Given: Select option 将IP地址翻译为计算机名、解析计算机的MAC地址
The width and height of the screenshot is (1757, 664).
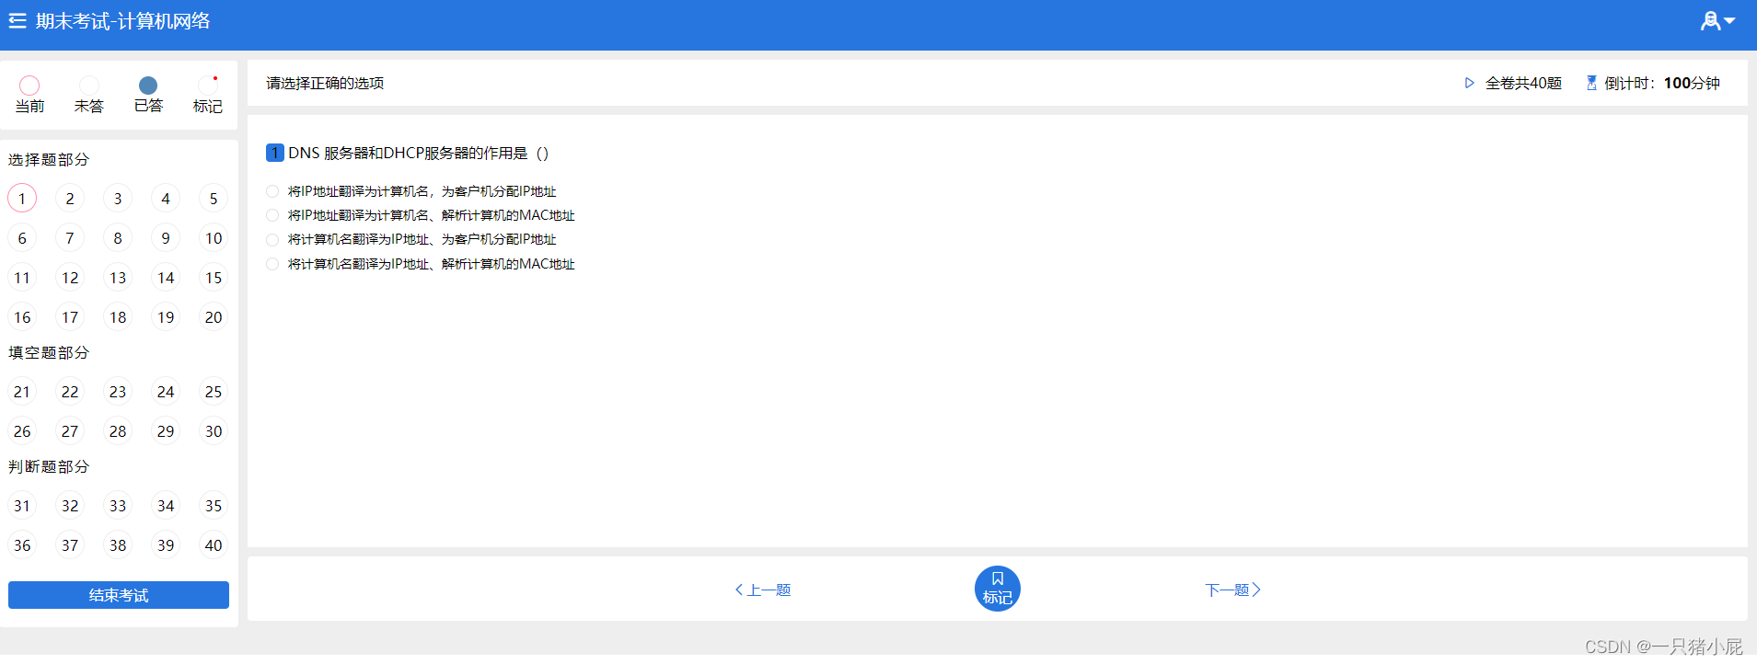Looking at the screenshot, I should tap(421, 215).
